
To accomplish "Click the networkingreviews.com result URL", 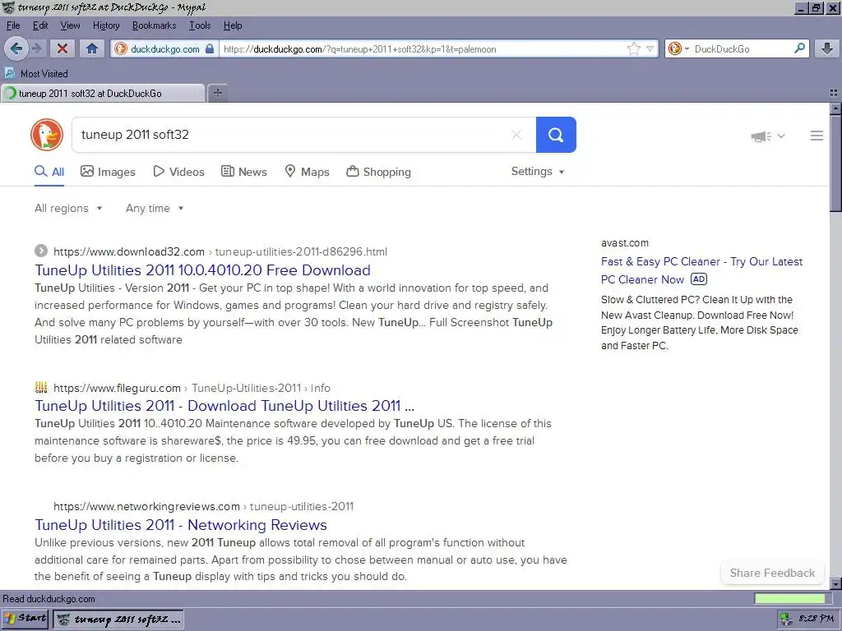I will click(x=204, y=506).
